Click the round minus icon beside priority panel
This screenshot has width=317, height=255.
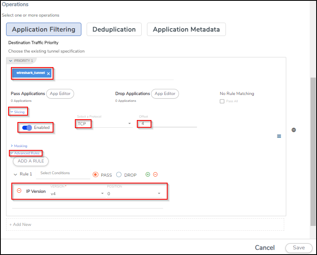click(x=294, y=130)
